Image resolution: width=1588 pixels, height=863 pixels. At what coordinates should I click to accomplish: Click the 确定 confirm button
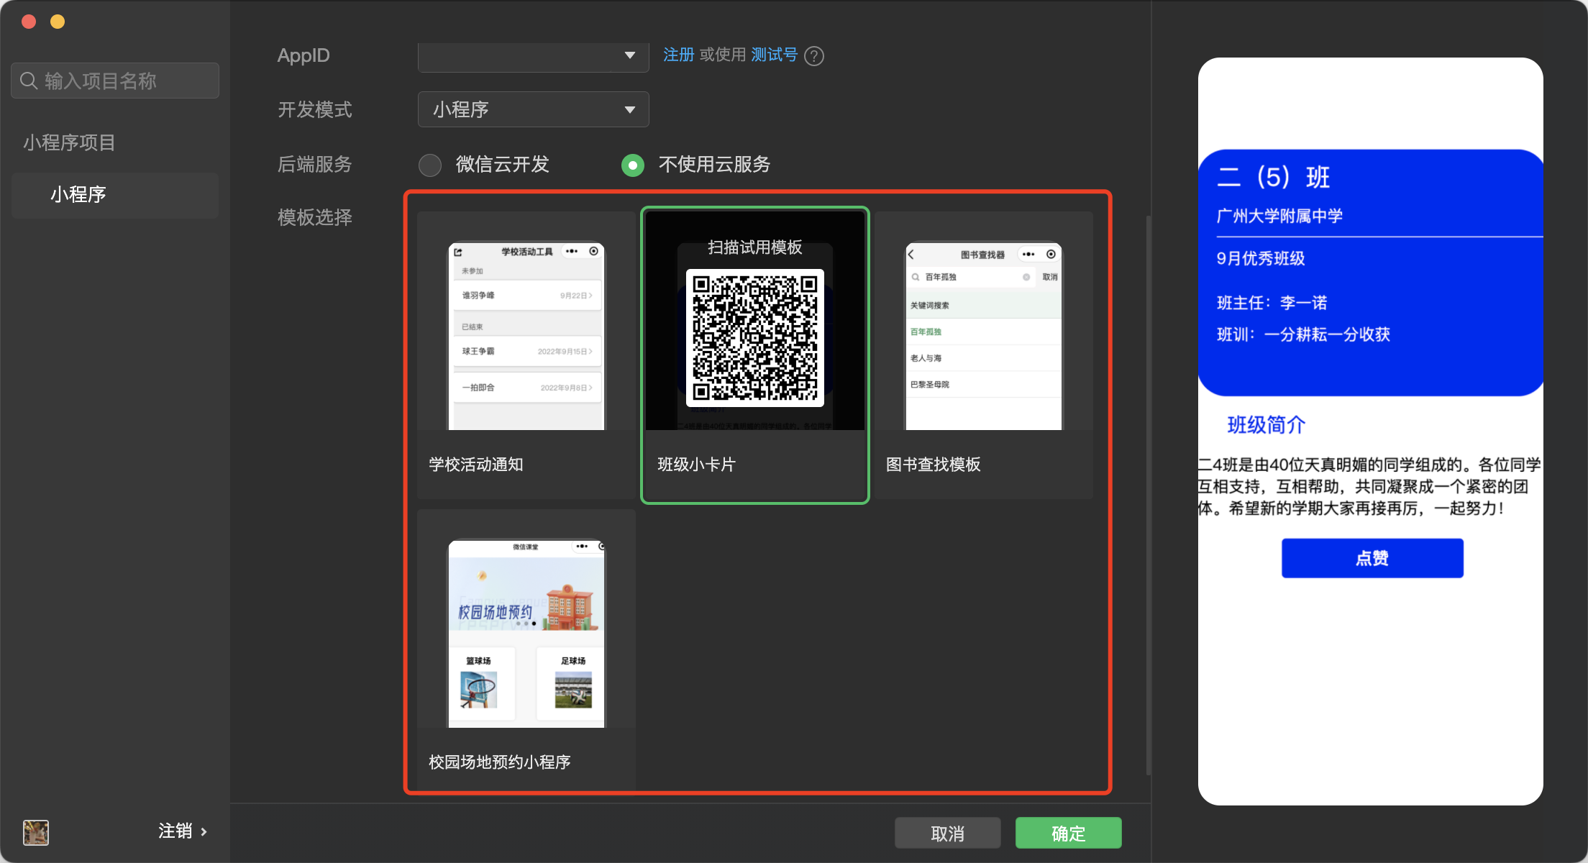click(x=1068, y=833)
